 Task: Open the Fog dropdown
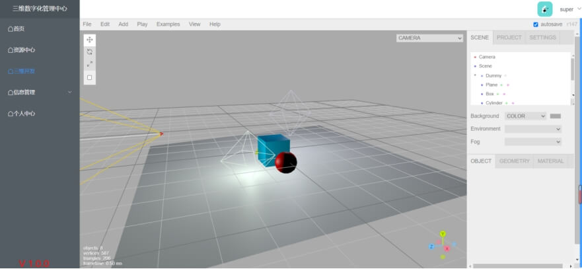533,141
